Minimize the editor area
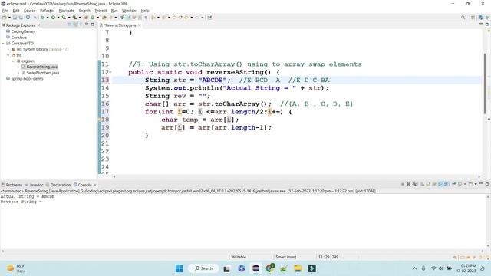The image size is (491, 276). pyautogui.click(x=481, y=25)
